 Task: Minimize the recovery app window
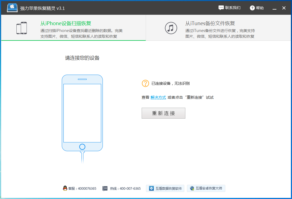click(x=275, y=8)
